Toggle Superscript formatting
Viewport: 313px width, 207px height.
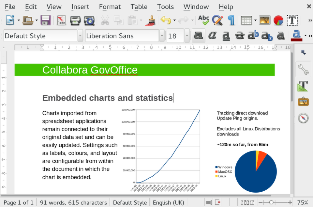(253, 36)
